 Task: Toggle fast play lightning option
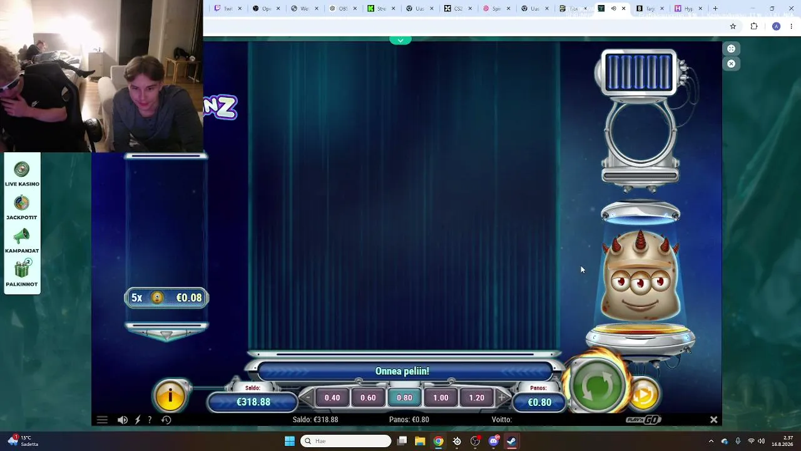tap(138, 420)
